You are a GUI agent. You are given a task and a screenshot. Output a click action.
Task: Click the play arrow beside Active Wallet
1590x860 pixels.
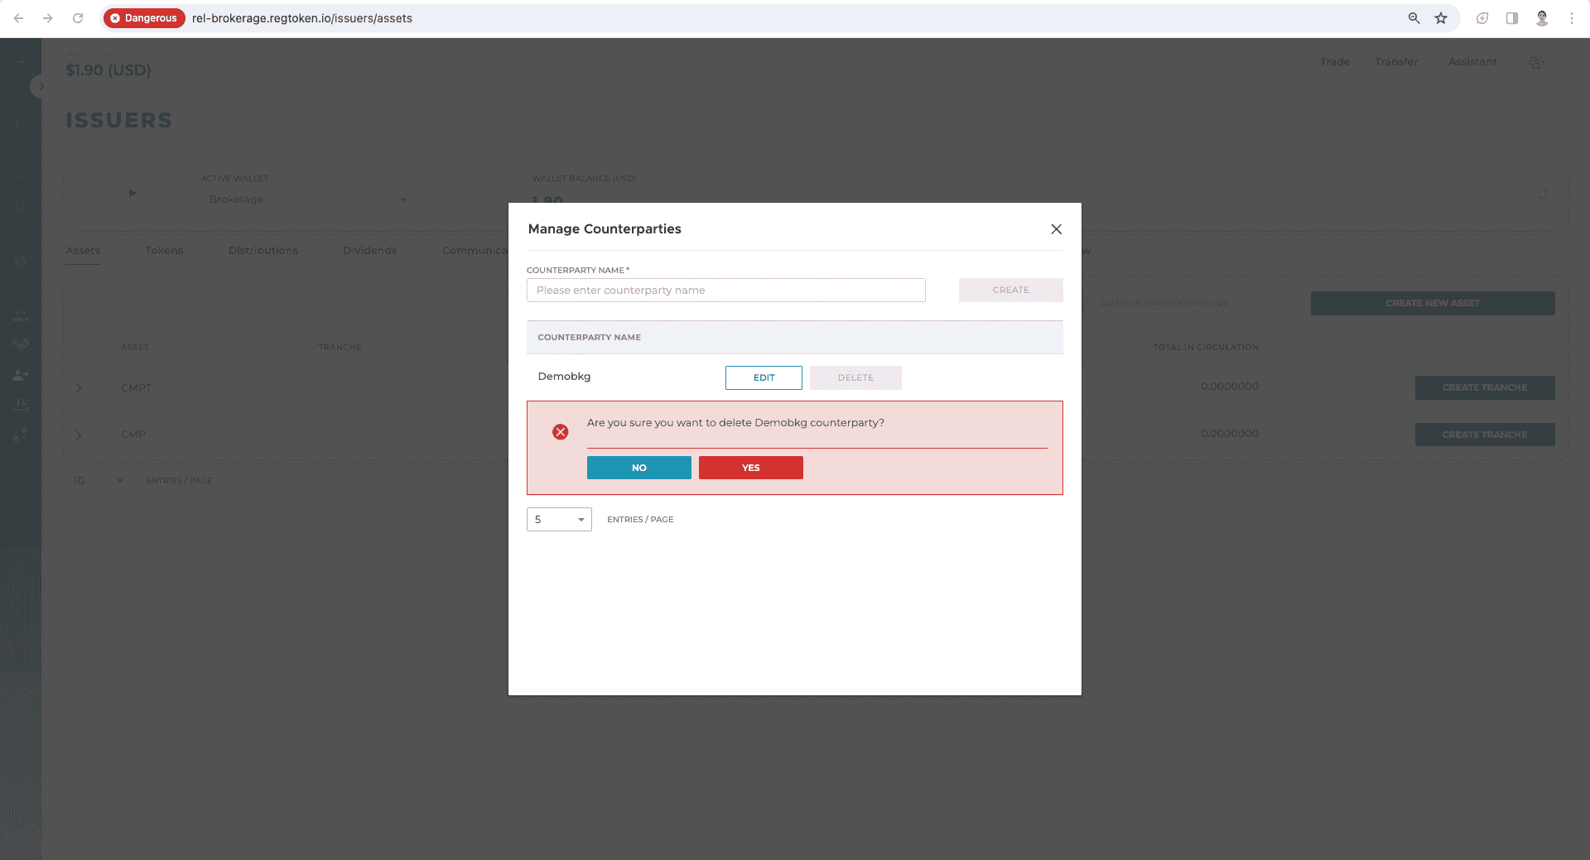coord(132,193)
